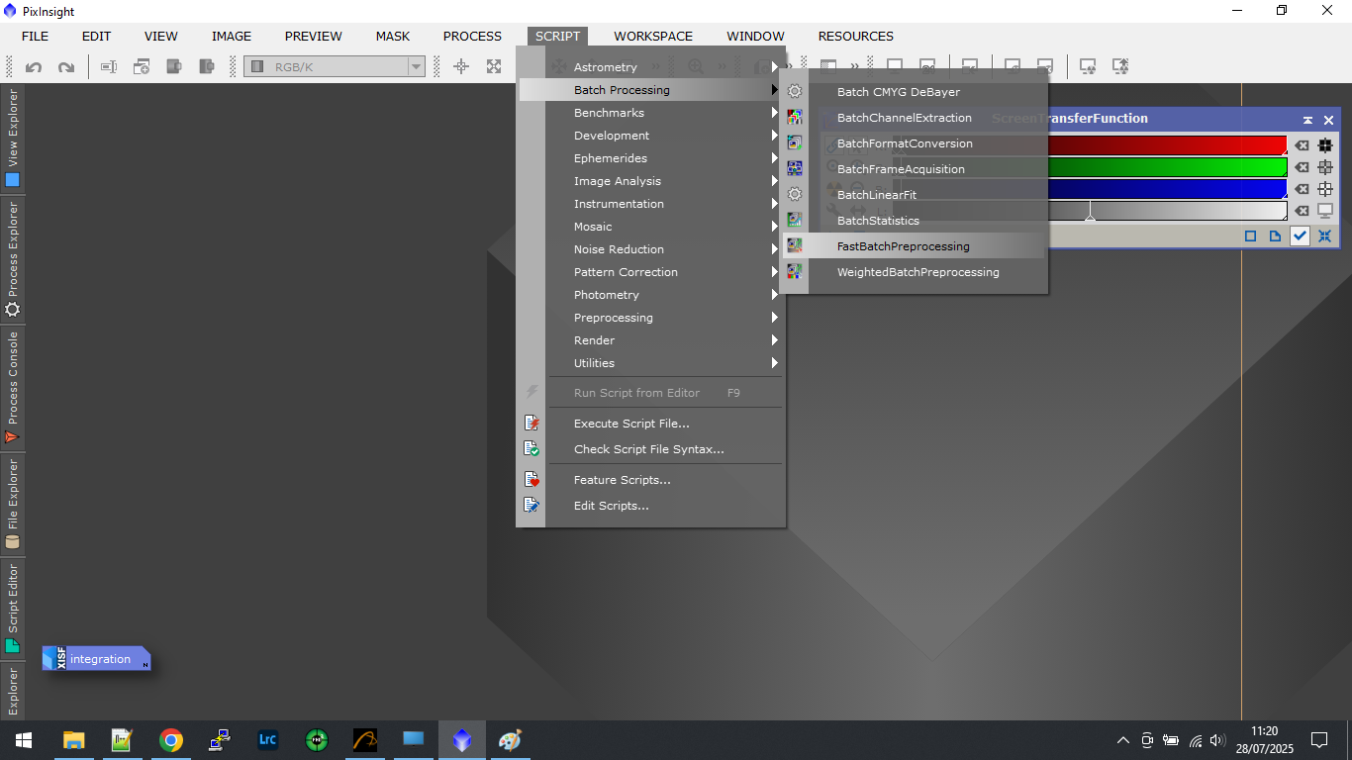Viewport: 1352px width, 760px height.
Task: Choose Edit Scripts from the Script menu
Action: click(x=612, y=506)
